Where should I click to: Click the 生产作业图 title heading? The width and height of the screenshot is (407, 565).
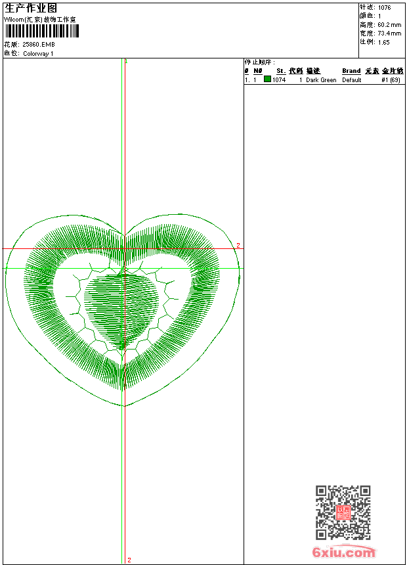[31, 8]
